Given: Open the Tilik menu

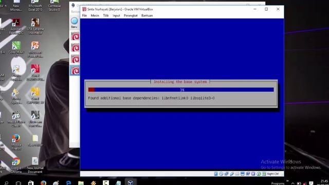Looking at the screenshot, I should click(x=106, y=15).
